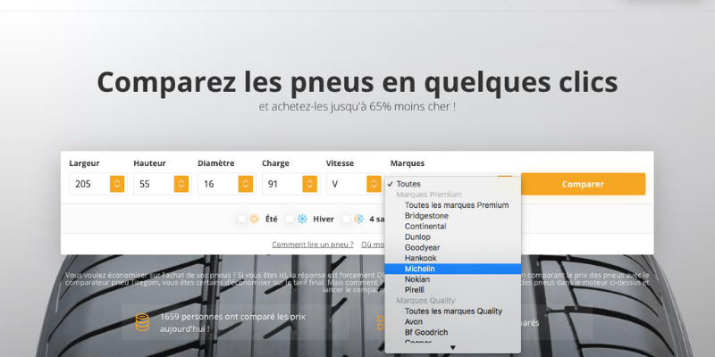Click the Largeur field showing 205
Screen dimensions: 715x357
(x=88, y=184)
